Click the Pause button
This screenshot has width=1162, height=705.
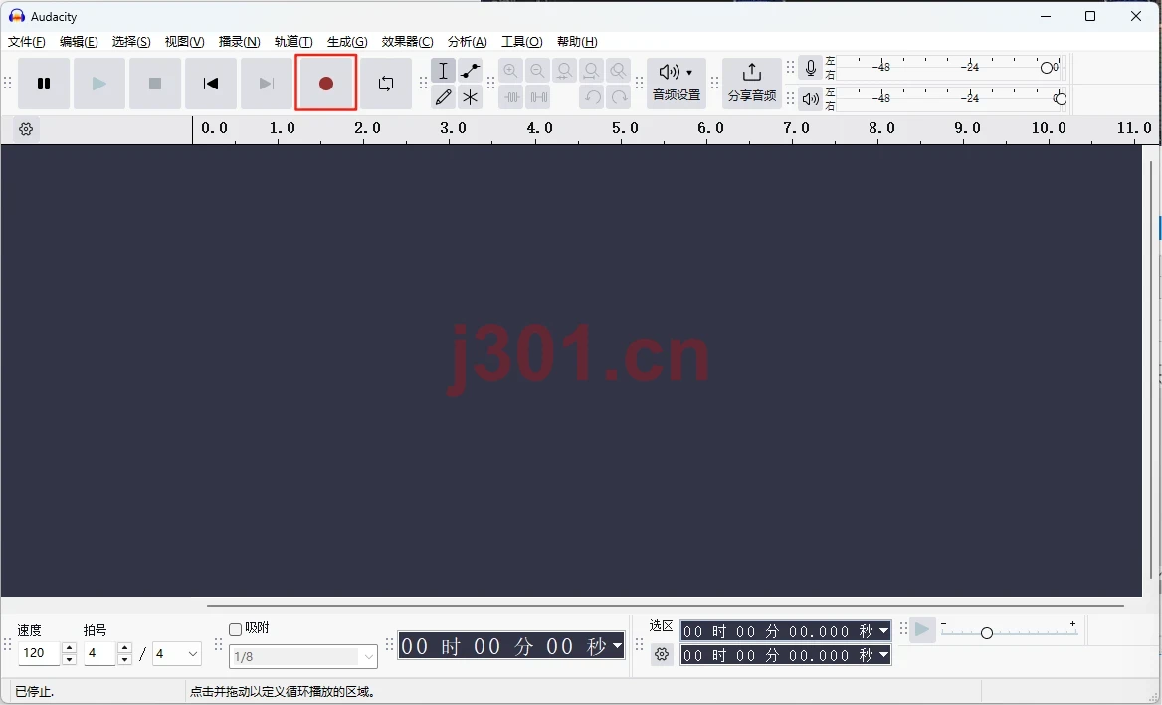[44, 84]
